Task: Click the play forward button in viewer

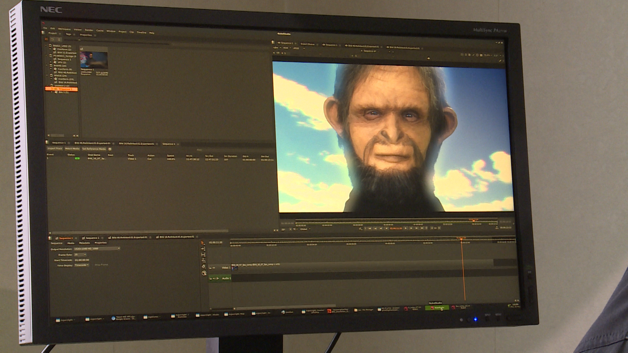Action: coord(406,228)
